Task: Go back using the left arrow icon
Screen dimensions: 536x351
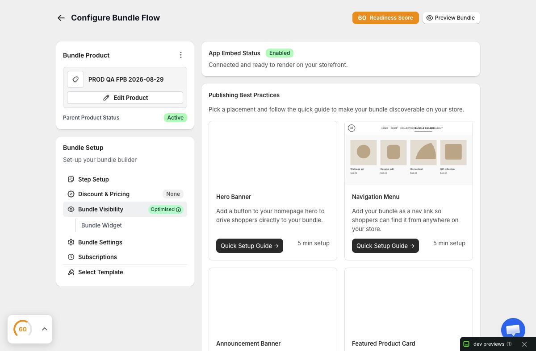Action: pyautogui.click(x=61, y=18)
